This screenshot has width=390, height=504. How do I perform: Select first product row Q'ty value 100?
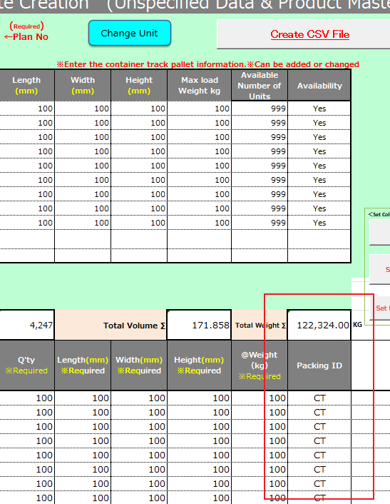pyautogui.click(x=27, y=398)
